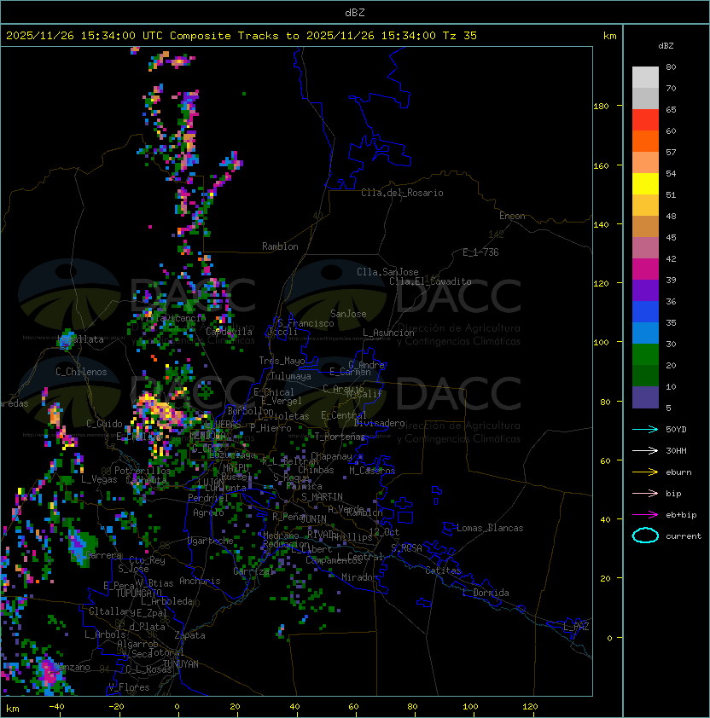Pick the light gray 70–80 dBZ swatch
710x718 pixels.
pyautogui.click(x=645, y=77)
